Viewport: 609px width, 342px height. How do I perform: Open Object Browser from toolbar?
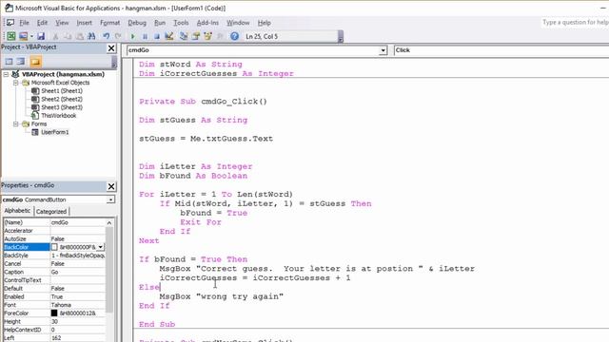pos(207,36)
